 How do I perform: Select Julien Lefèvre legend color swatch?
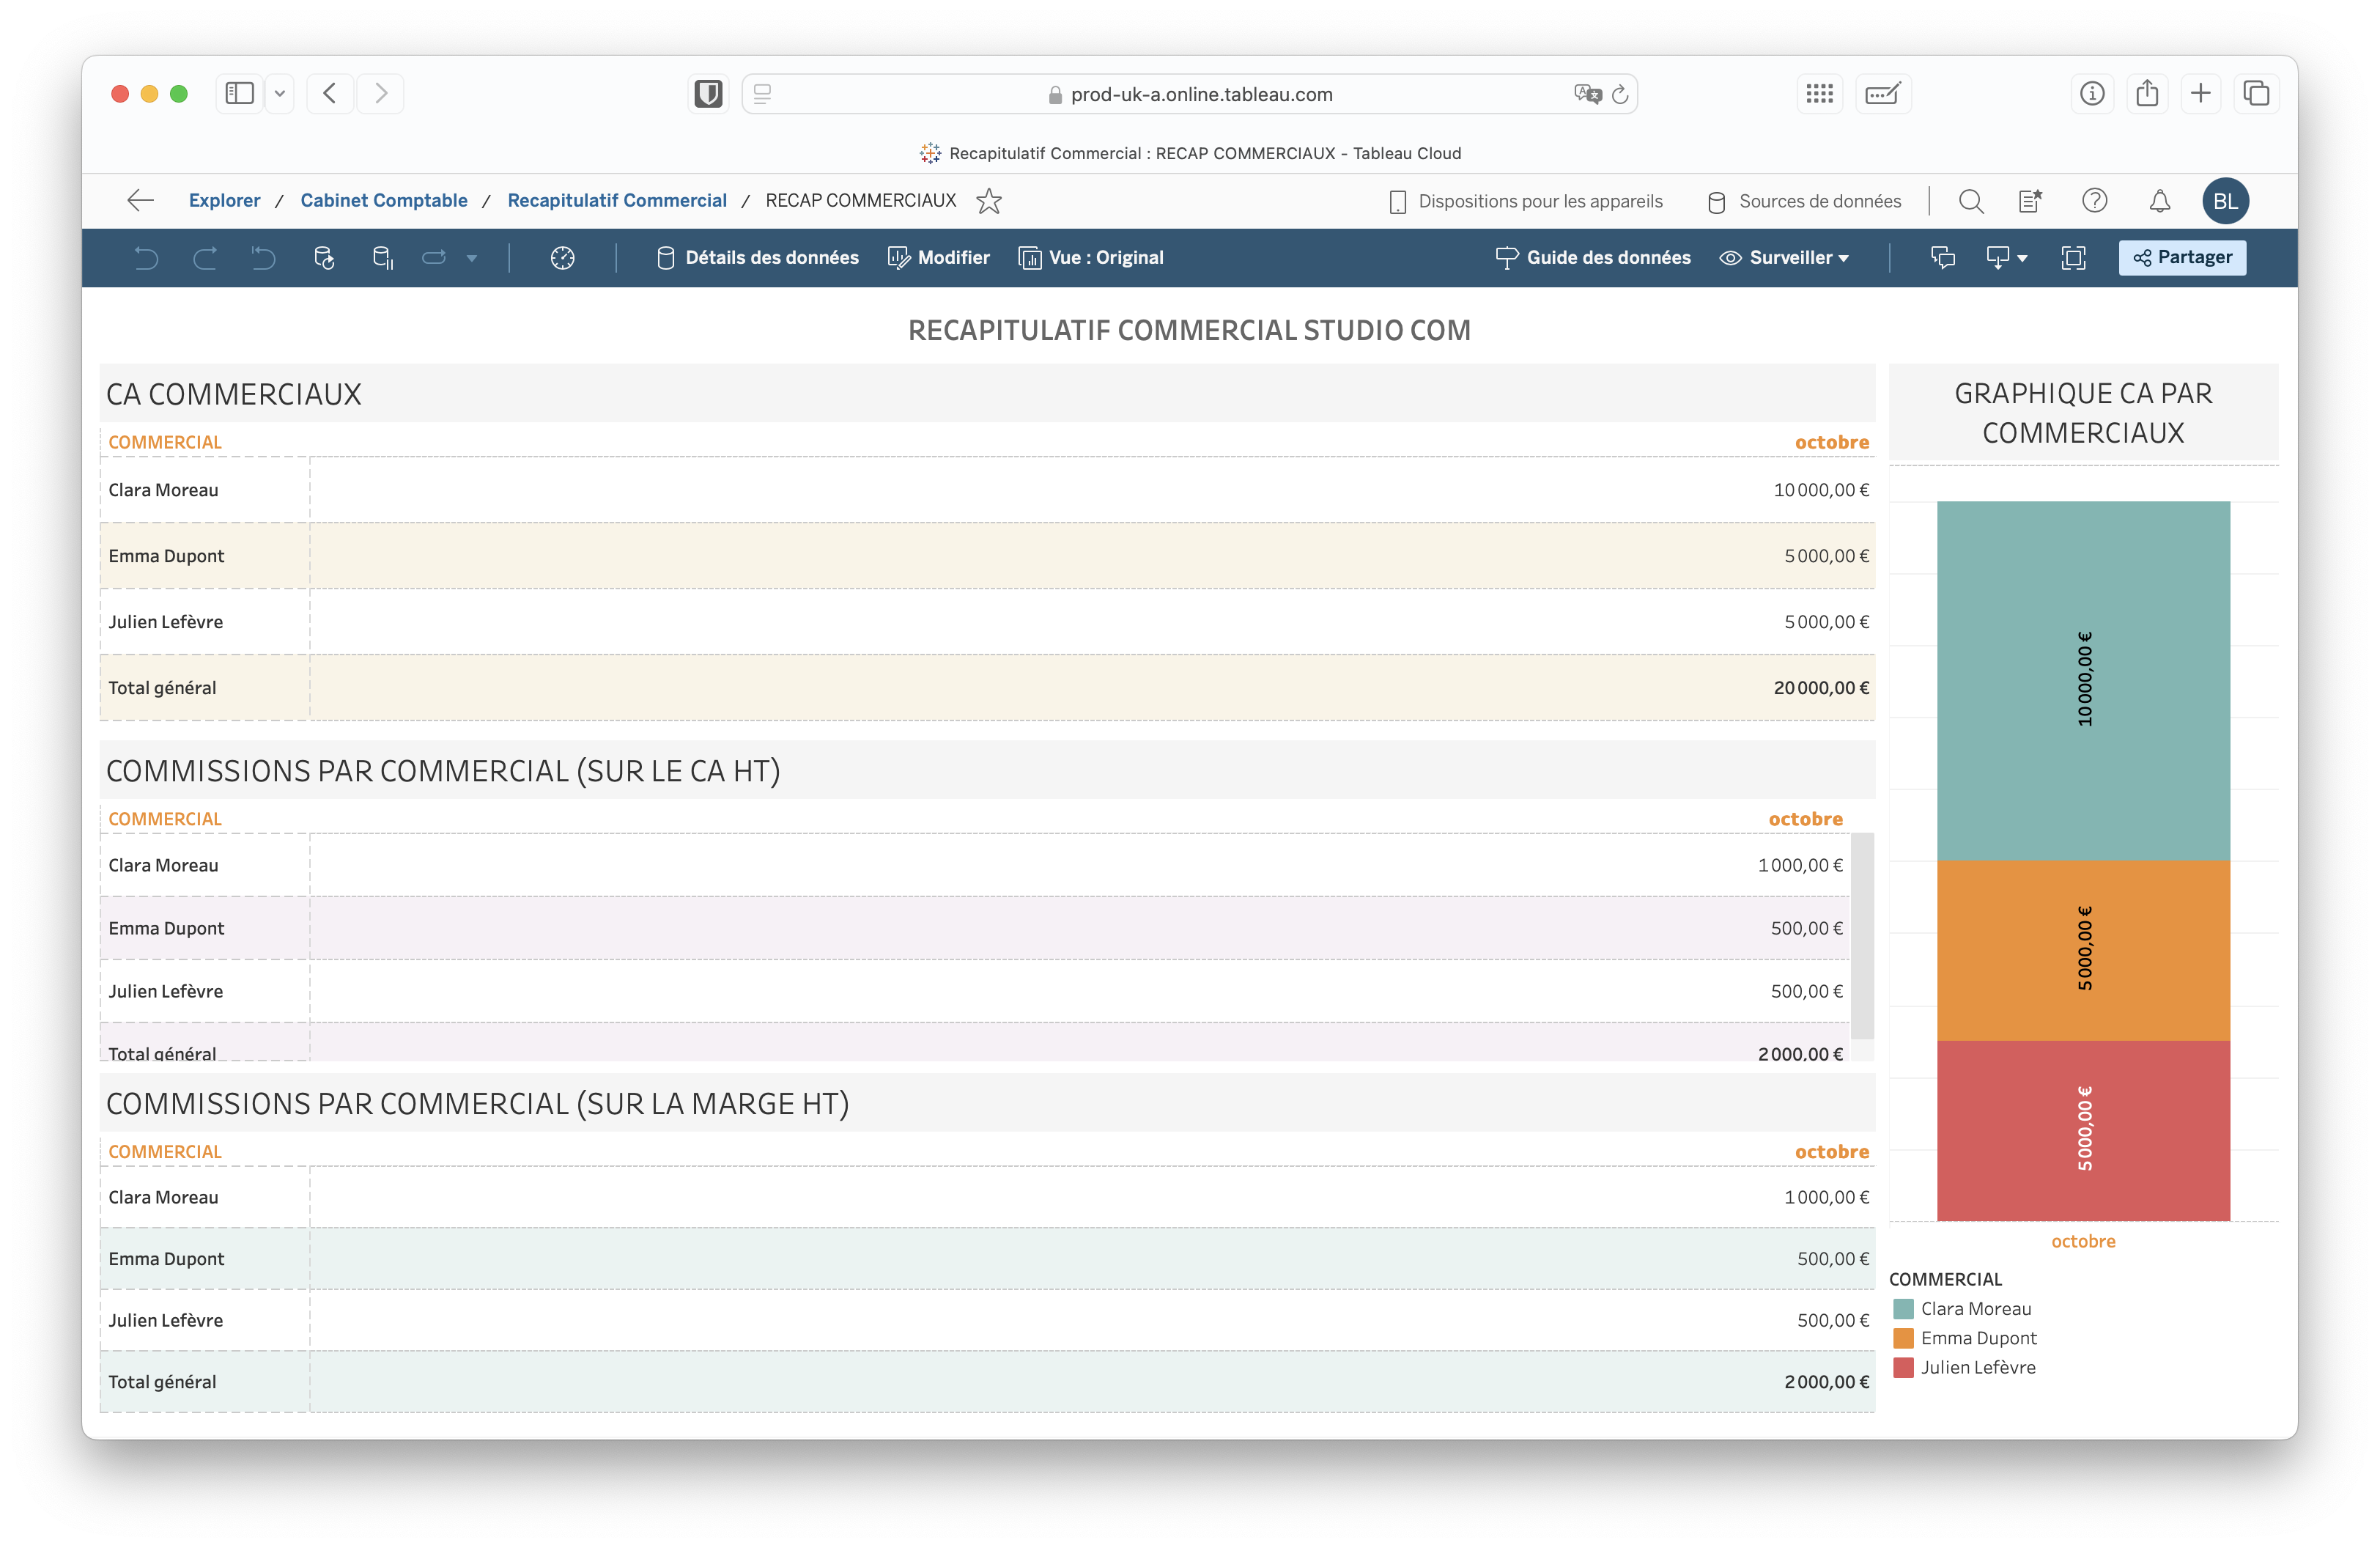1904,1367
